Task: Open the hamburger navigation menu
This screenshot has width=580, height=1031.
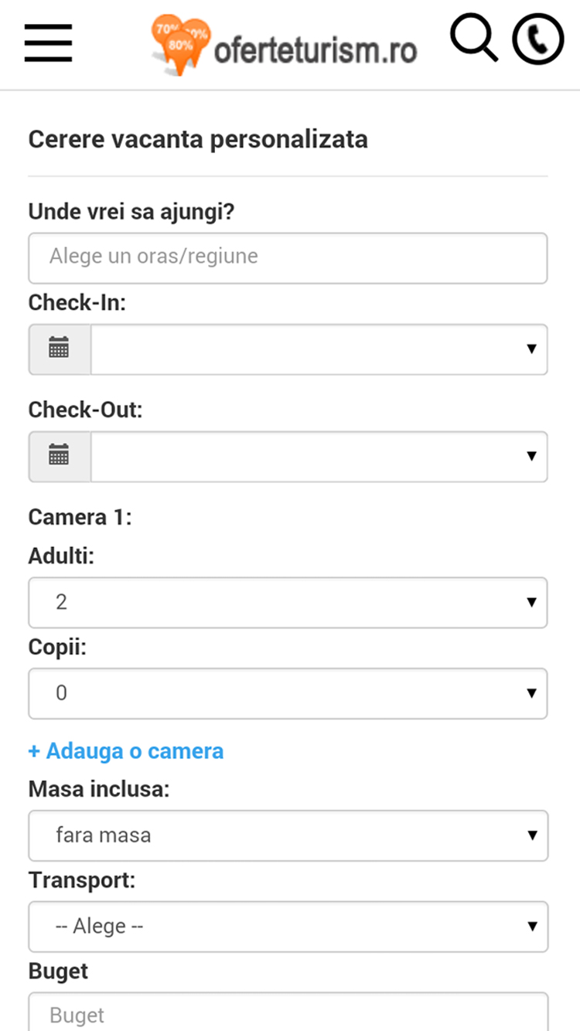Action: (48, 43)
